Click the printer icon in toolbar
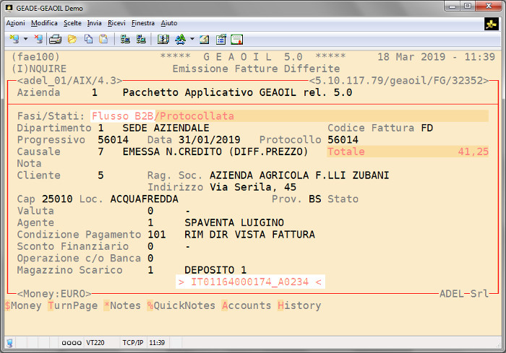 pos(56,39)
